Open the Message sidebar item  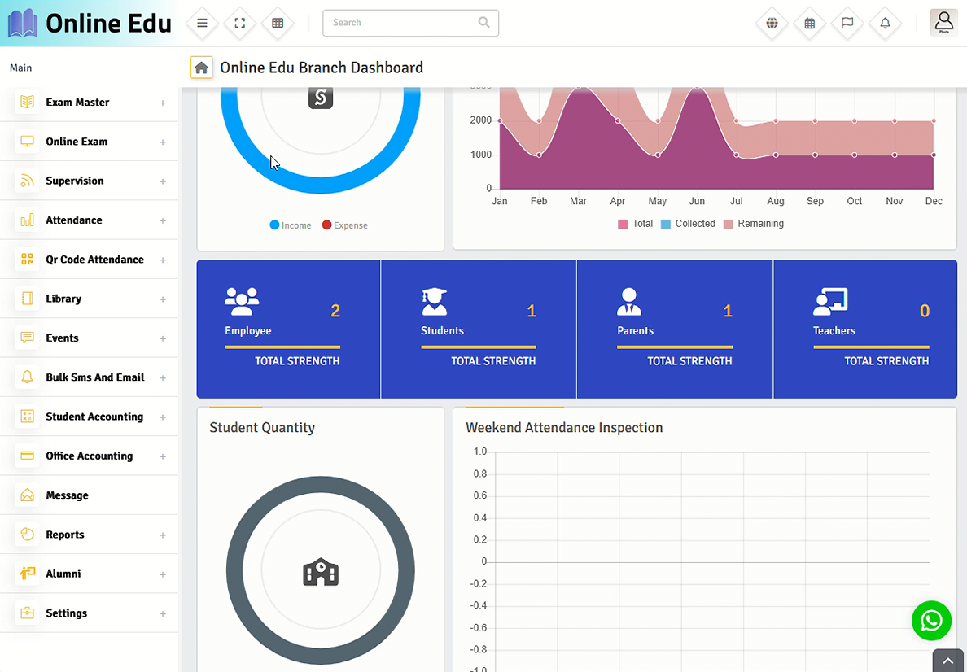pyautogui.click(x=67, y=495)
